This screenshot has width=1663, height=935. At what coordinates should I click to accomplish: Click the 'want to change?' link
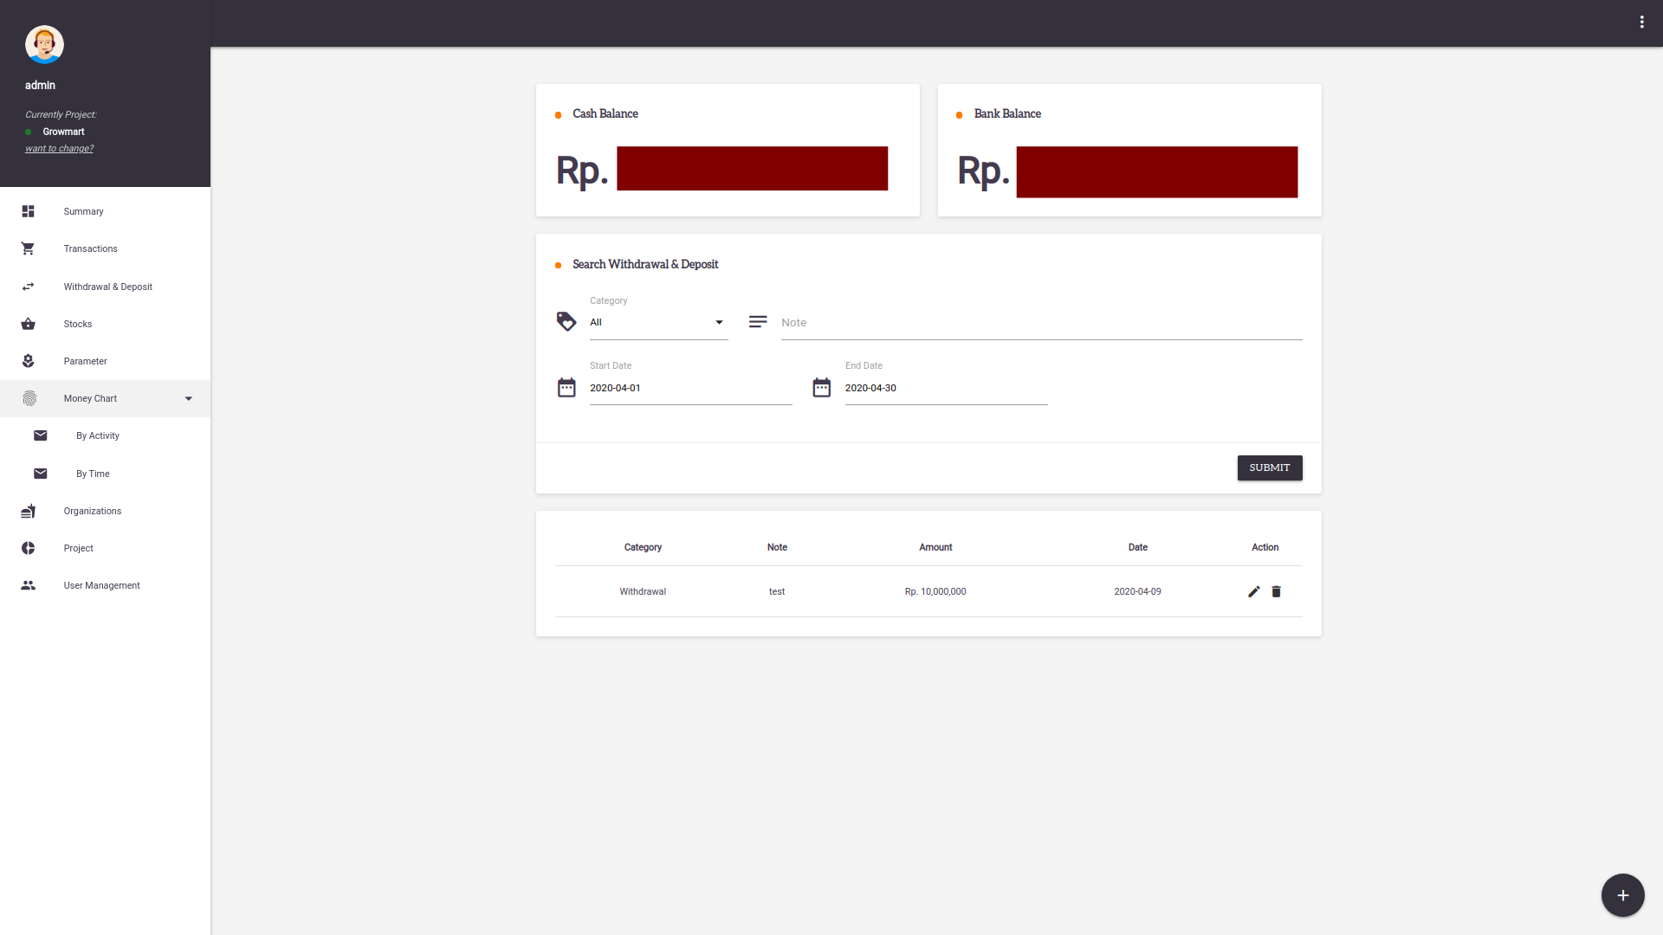[59, 149]
